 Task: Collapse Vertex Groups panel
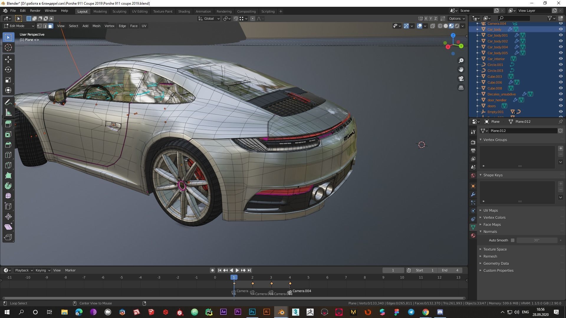(x=495, y=140)
